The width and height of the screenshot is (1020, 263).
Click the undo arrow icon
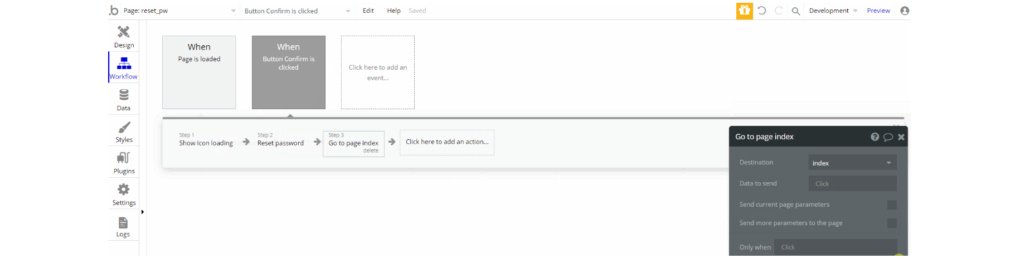pos(762,11)
